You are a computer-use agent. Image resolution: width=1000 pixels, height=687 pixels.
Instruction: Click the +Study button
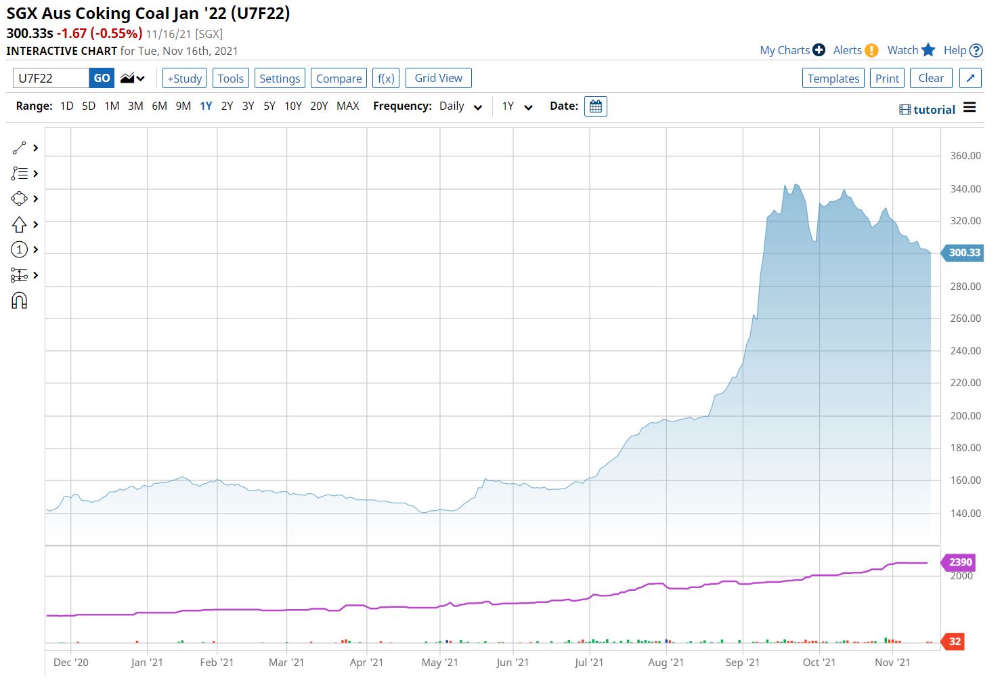[185, 79]
